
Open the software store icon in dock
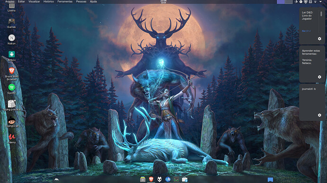pyautogui.click(x=184, y=179)
